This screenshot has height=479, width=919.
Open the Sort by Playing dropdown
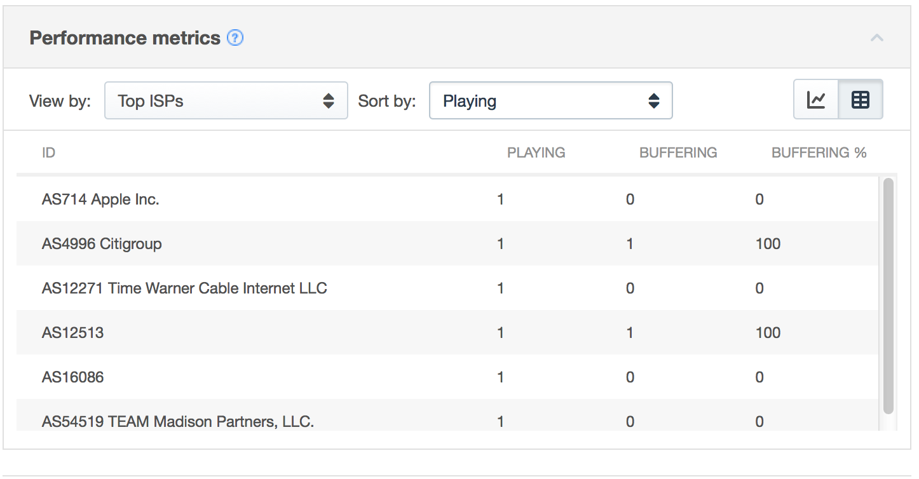(551, 100)
